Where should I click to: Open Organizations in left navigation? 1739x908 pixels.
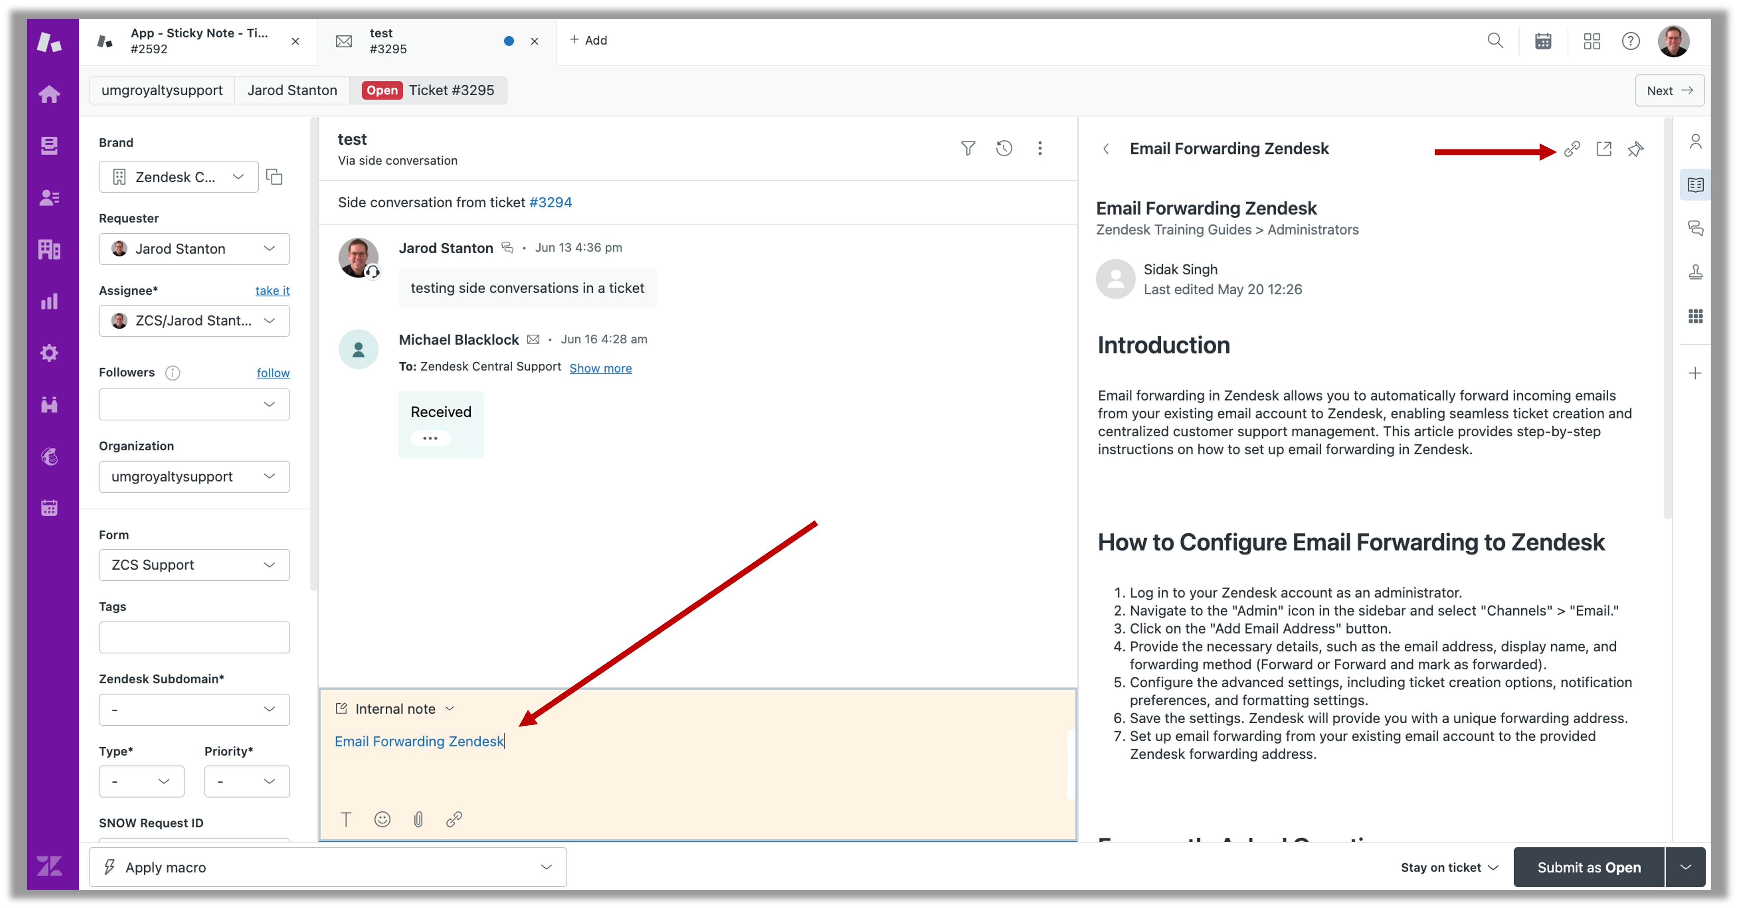(x=49, y=249)
